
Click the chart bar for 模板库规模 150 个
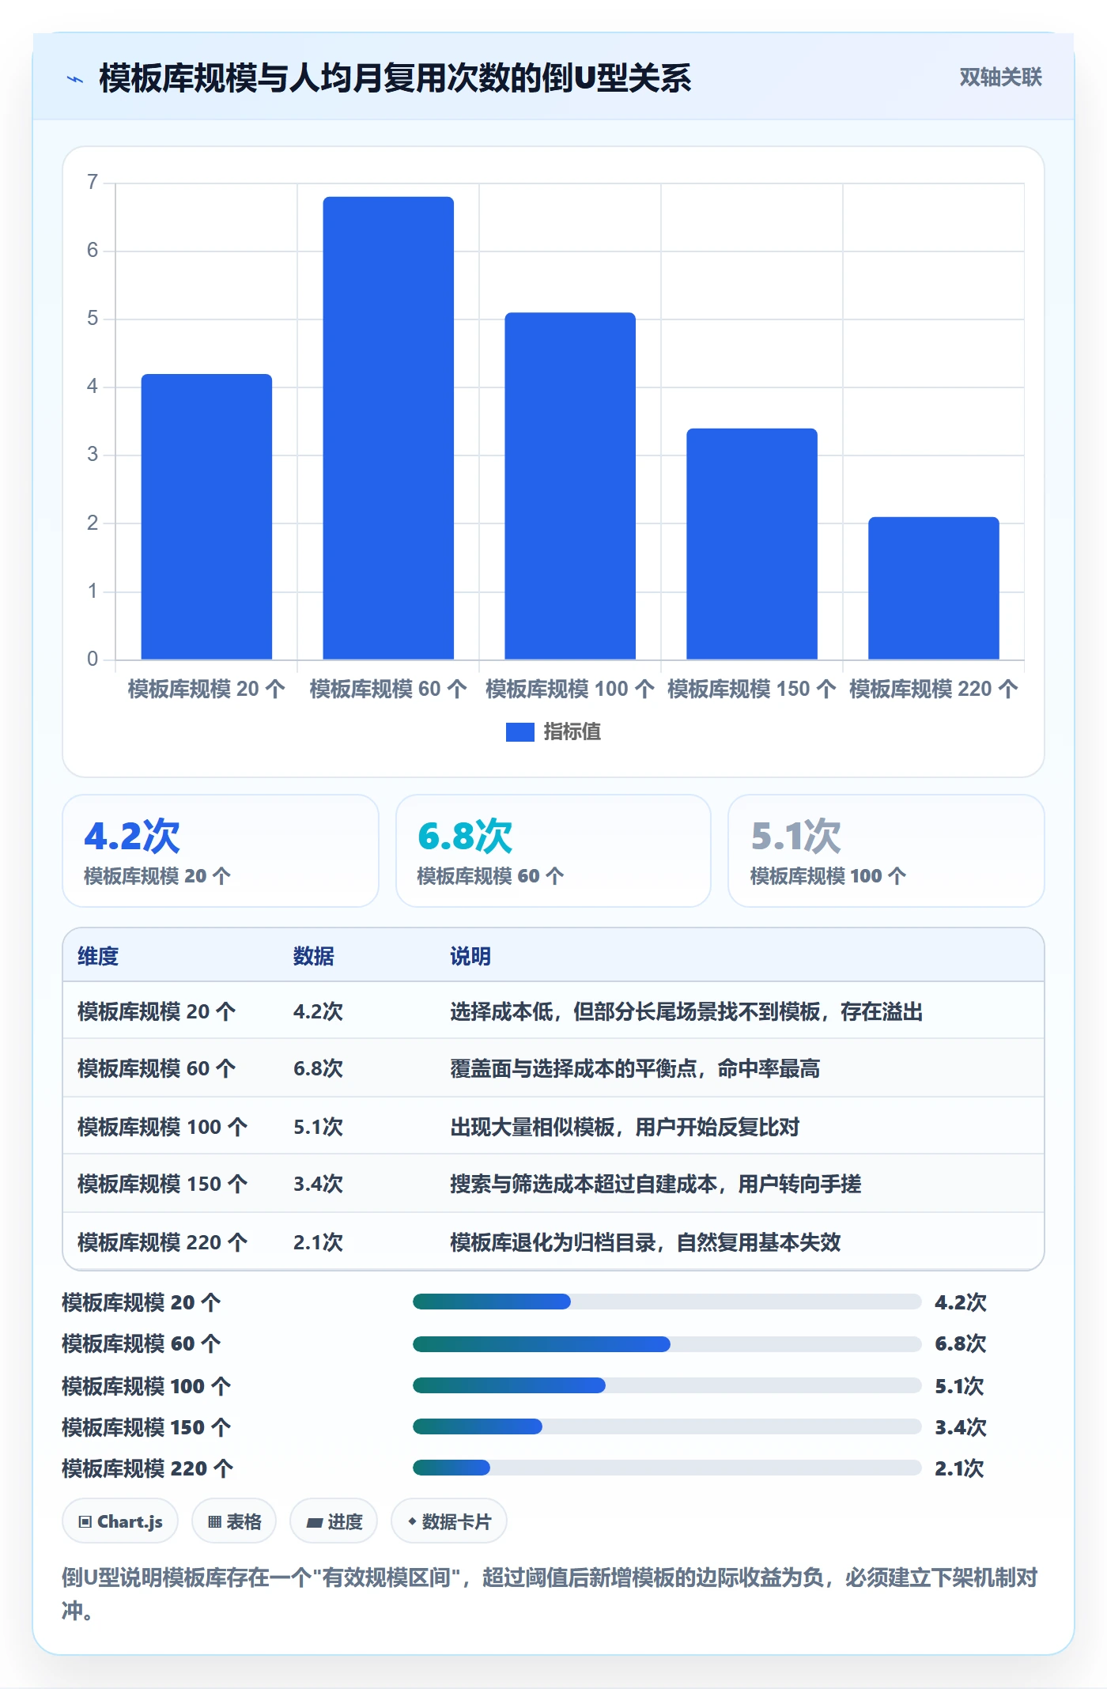tap(752, 543)
